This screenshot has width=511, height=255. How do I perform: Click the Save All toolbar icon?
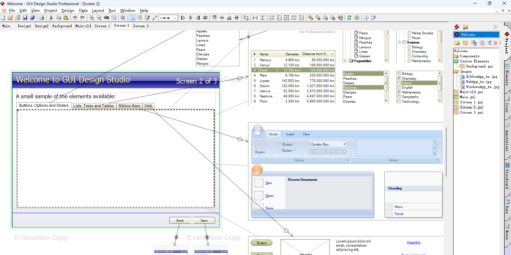(x=32, y=18)
